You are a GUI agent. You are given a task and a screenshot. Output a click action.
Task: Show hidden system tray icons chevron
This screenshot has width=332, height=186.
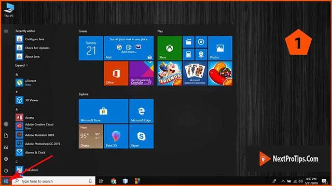[x=283, y=181]
